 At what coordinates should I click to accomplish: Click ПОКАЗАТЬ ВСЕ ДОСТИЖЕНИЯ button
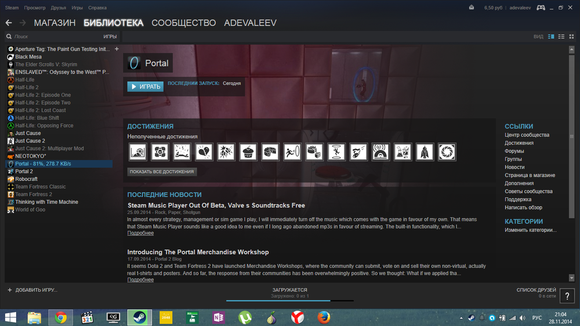[x=162, y=172]
